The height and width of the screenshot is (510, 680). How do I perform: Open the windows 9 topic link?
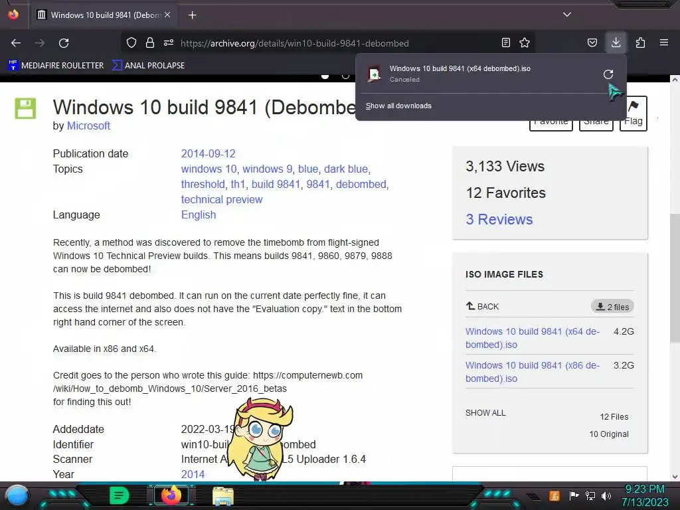[267, 169]
